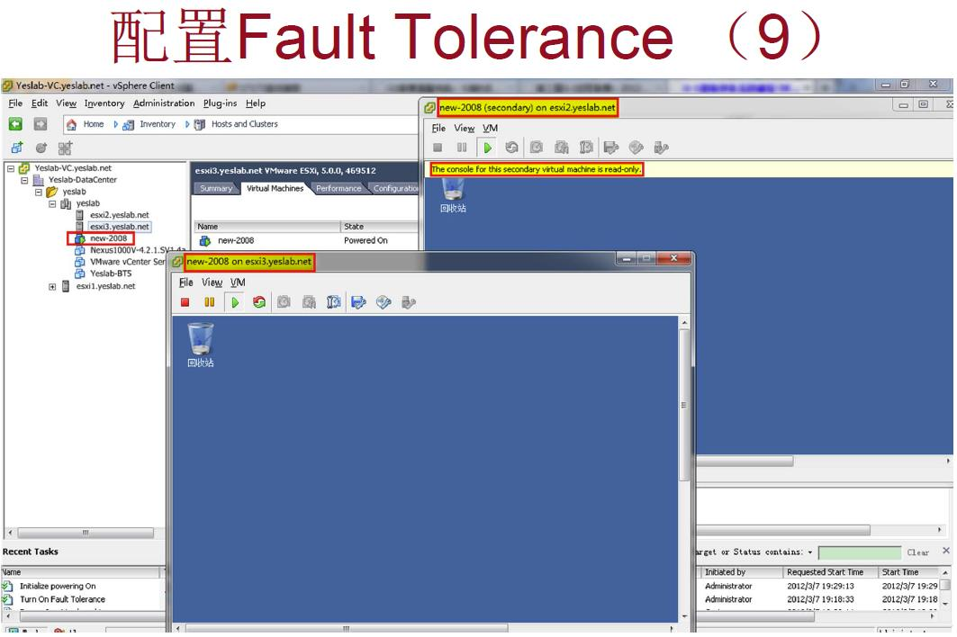Switch to the Summary tab
Viewport: 957px width, 637px height.
click(216, 189)
